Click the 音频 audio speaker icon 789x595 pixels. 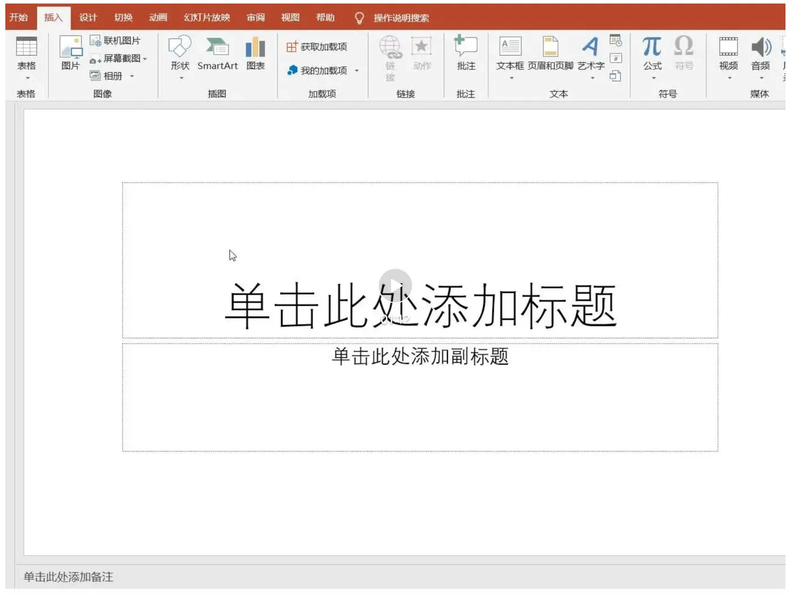click(761, 47)
